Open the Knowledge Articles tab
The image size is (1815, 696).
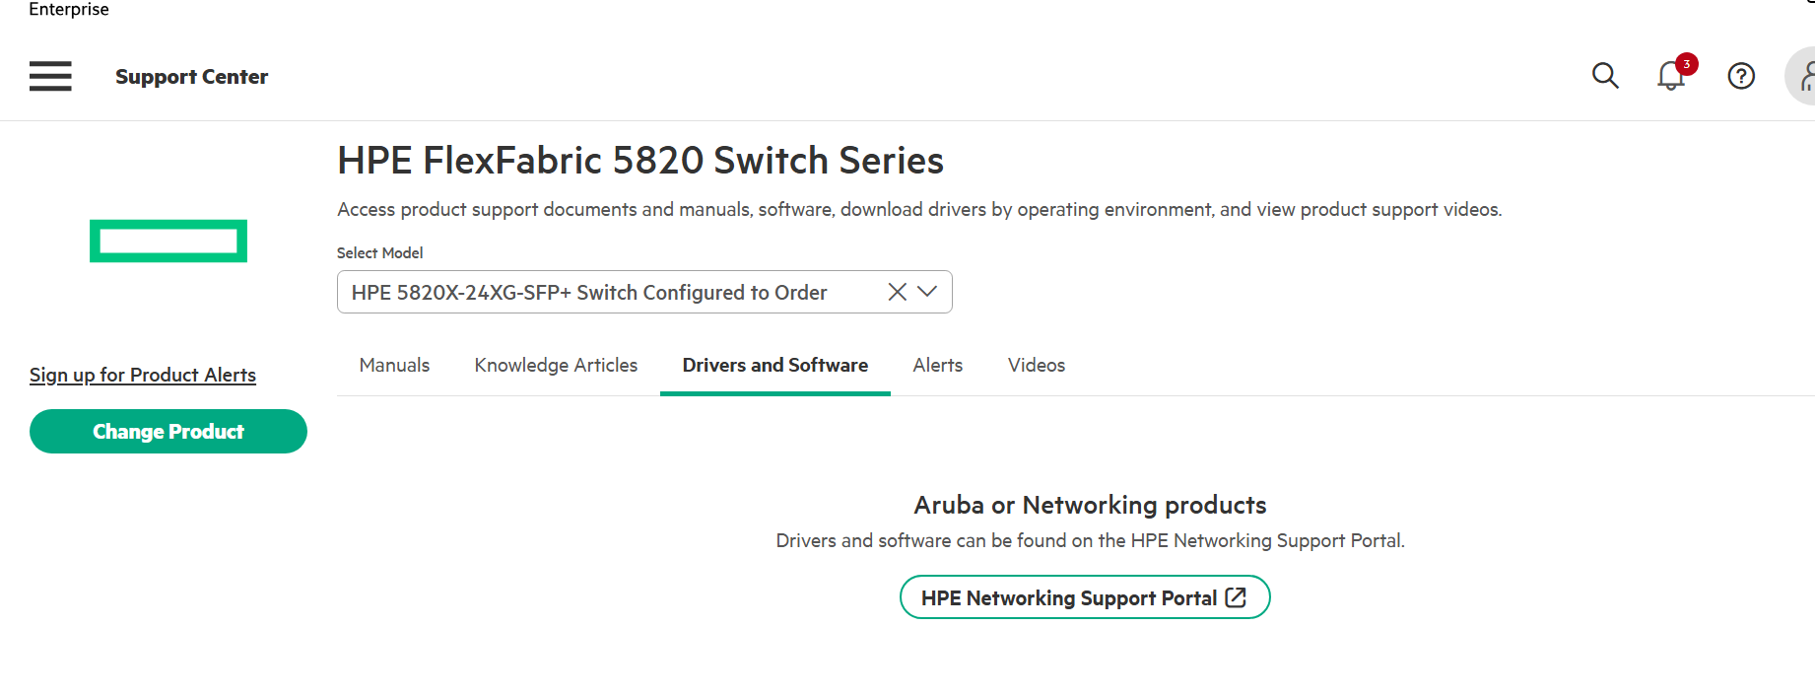pos(556,366)
